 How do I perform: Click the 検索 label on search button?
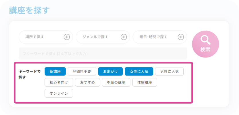(x=205, y=49)
